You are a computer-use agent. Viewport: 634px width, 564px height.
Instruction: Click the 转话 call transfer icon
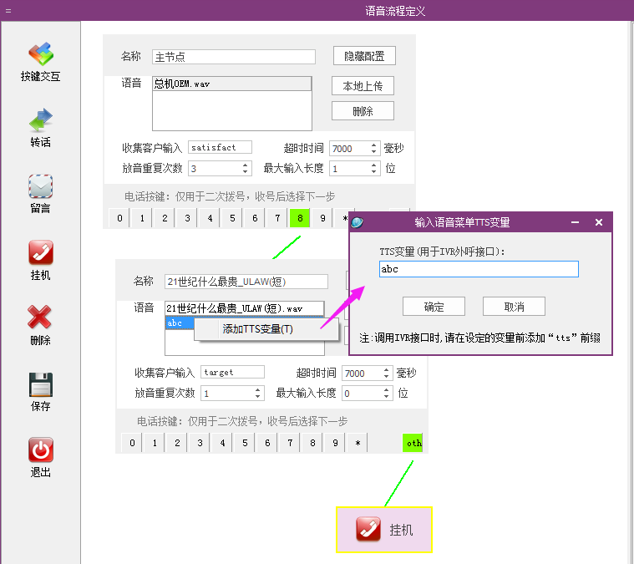pyautogui.click(x=40, y=122)
